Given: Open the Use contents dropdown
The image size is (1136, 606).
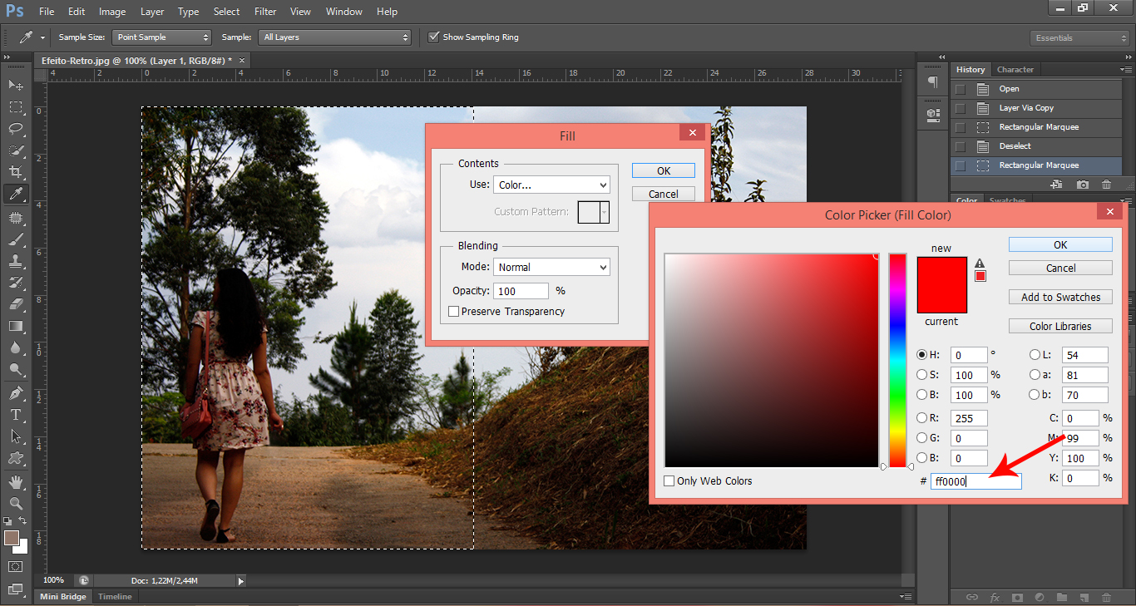Looking at the screenshot, I should (551, 185).
